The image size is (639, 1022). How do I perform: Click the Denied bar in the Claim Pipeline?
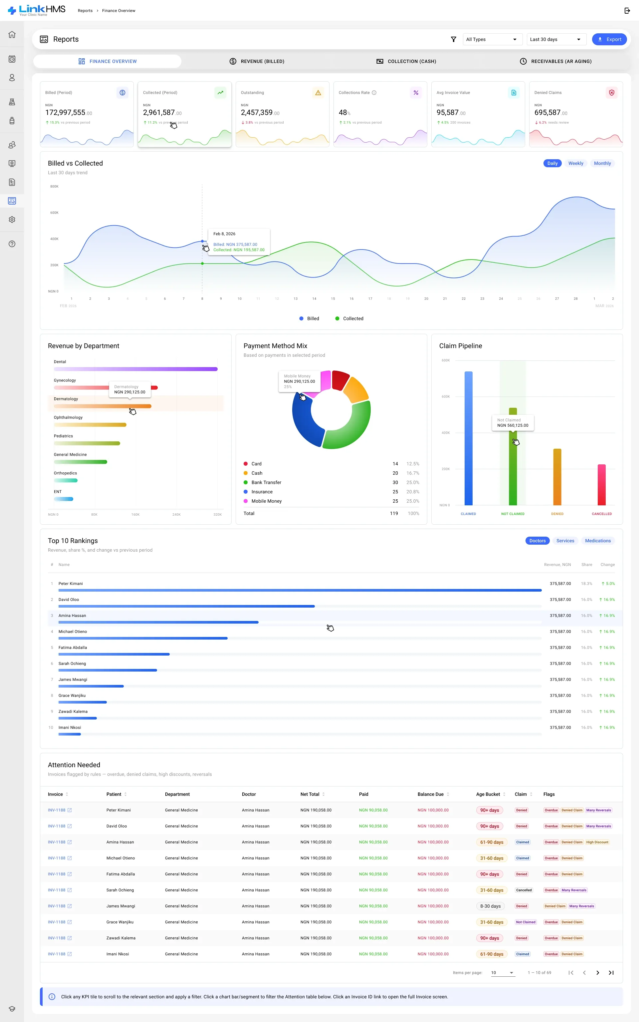click(557, 477)
